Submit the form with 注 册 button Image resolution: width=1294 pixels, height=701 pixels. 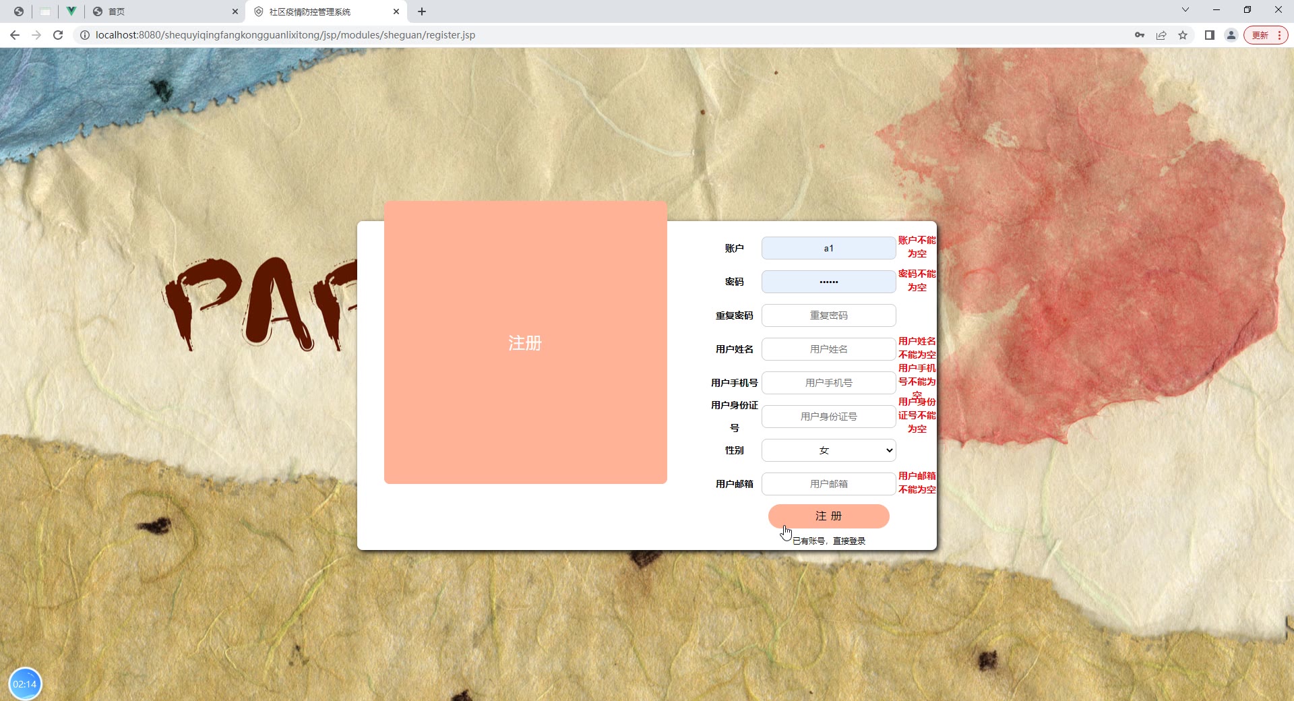tap(828, 516)
